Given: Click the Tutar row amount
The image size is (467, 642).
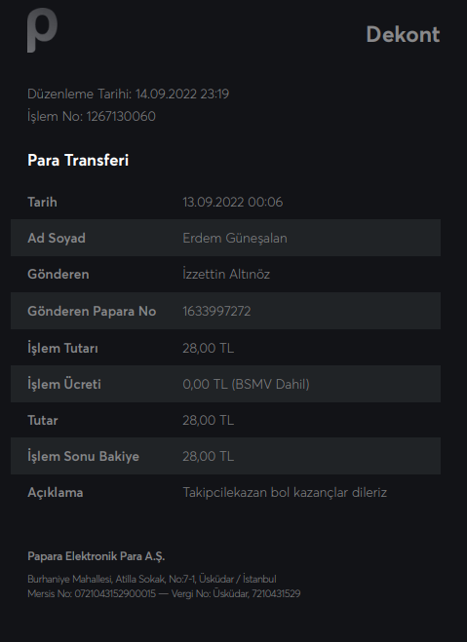Looking at the screenshot, I should pyautogui.click(x=208, y=420).
